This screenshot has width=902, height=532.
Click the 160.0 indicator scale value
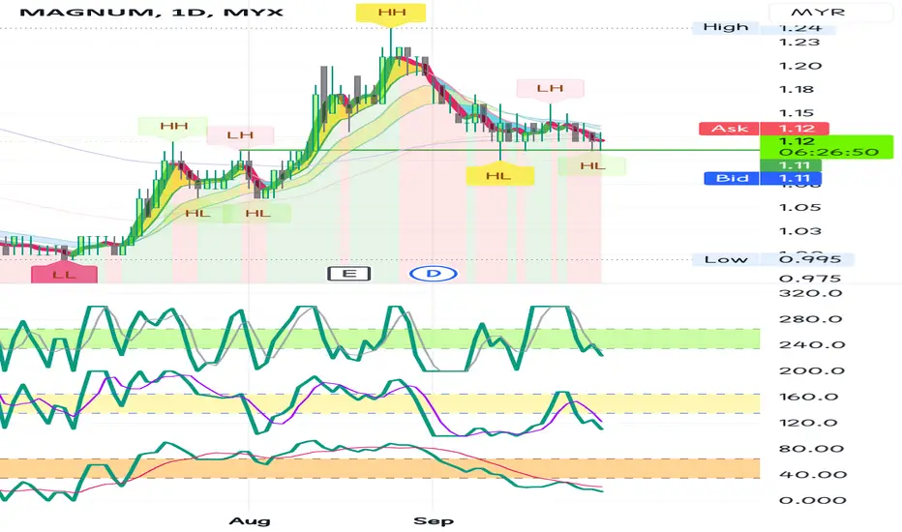pos(810,397)
